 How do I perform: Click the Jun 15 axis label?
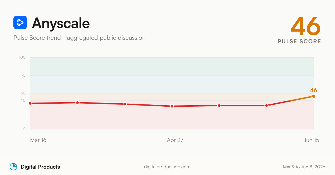point(311,140)
